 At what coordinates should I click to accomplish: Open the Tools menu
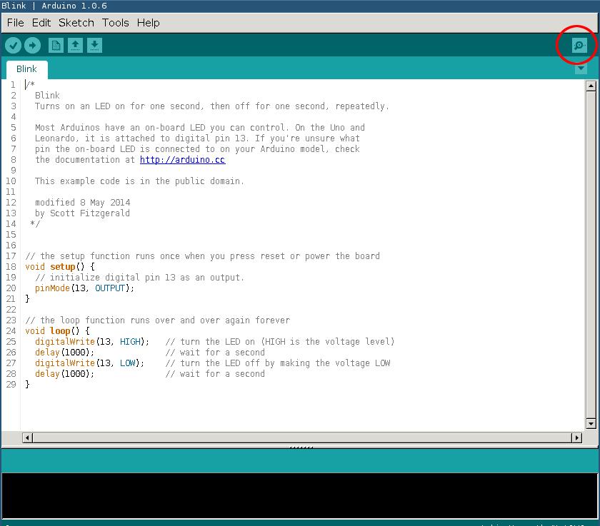pyautogui.click(x=116, y=23)
